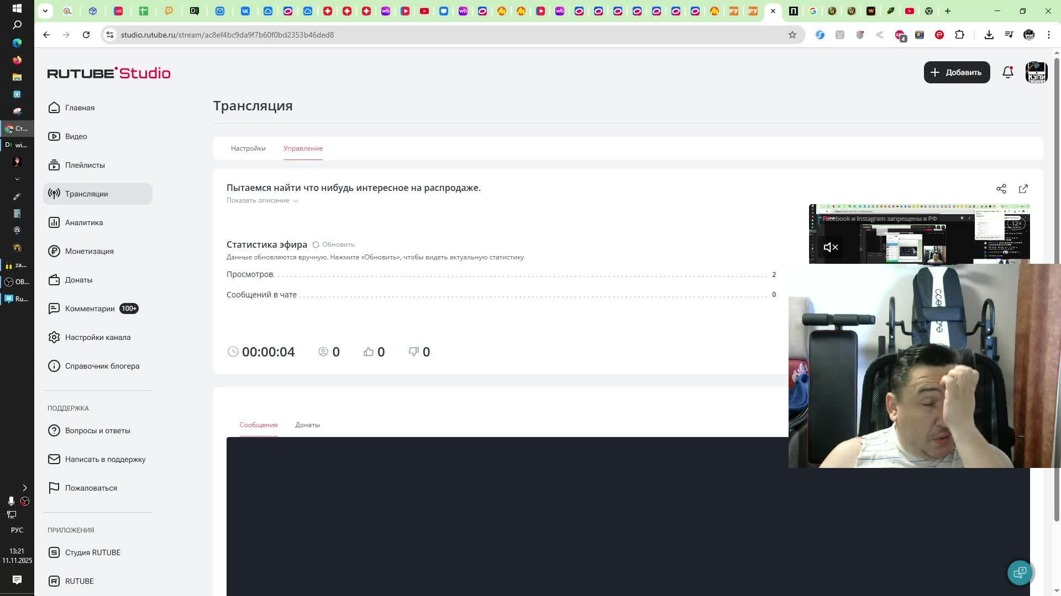Open Аналитика in the sidebar
1061x596 pixels.
(84, 222)
